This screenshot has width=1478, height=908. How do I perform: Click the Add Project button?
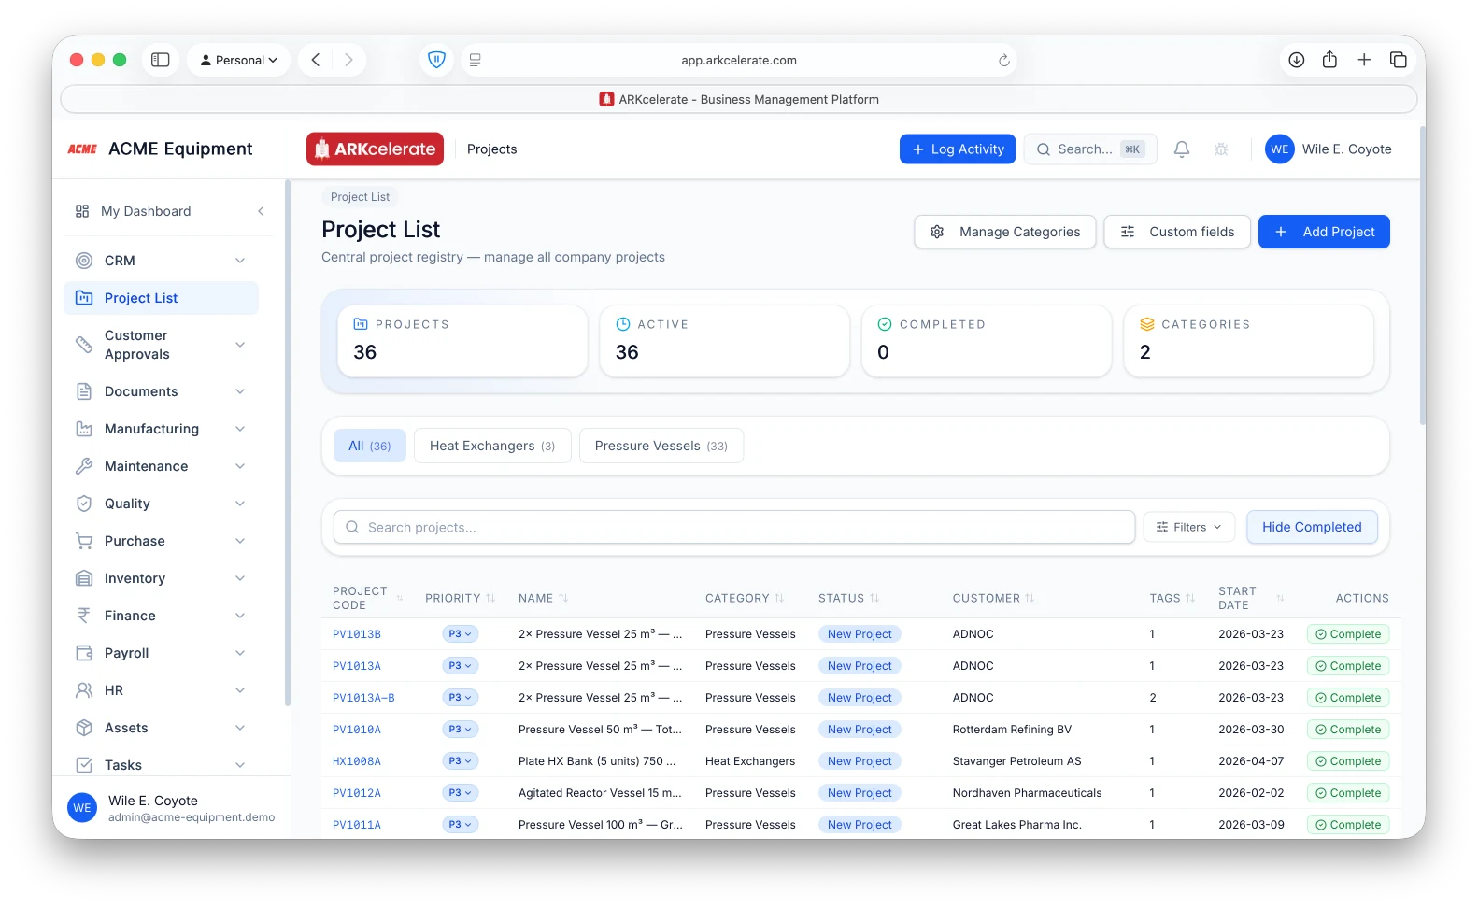(1324, 232)
